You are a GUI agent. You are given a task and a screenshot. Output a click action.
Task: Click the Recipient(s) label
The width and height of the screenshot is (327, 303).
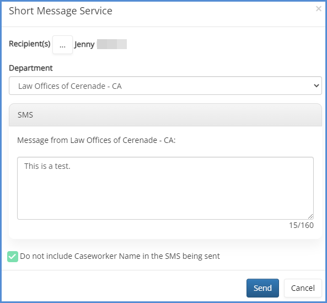point(30,44)
